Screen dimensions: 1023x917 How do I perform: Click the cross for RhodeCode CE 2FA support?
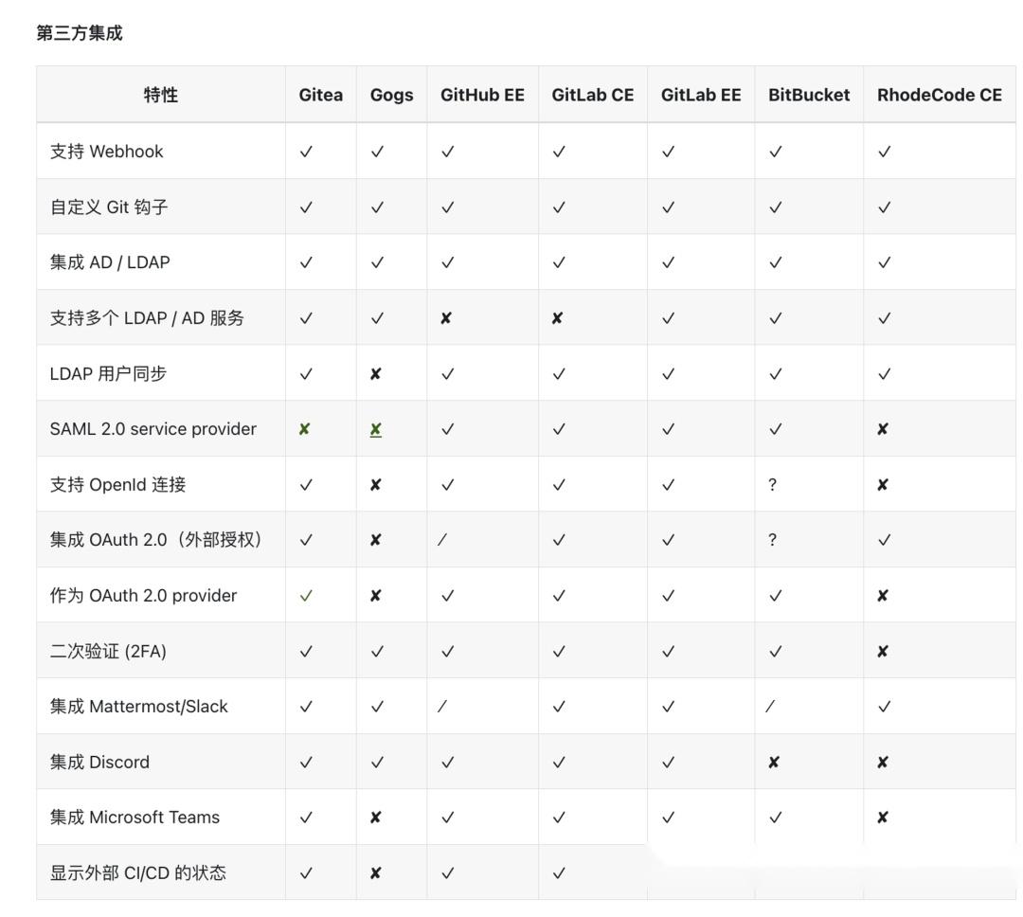pos(881,651)
